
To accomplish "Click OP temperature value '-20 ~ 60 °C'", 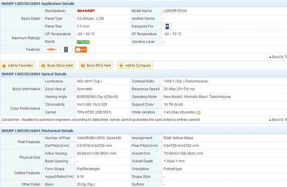I will (x=86, y=34).
